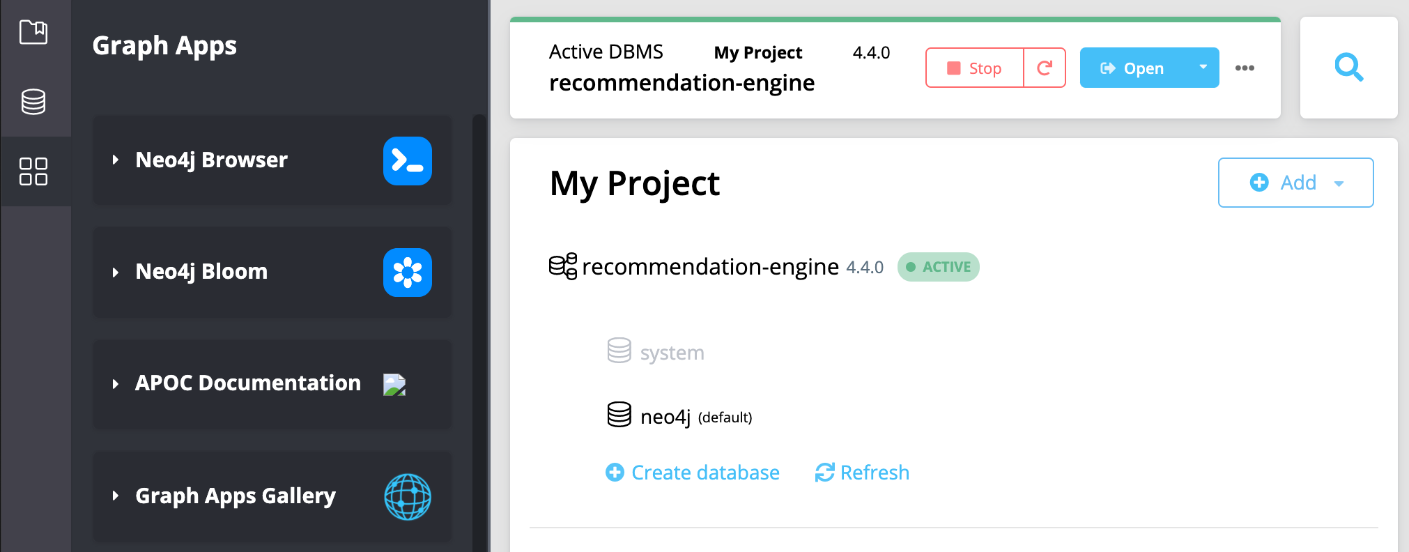This screenshot has width=1409, height=552.
Task: Restart the DBMS with the reload icon
Action: (1045, 68)
